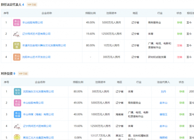Click the 40.00% shareholding cell
The image size is (194, 140).
coord(78,114)
